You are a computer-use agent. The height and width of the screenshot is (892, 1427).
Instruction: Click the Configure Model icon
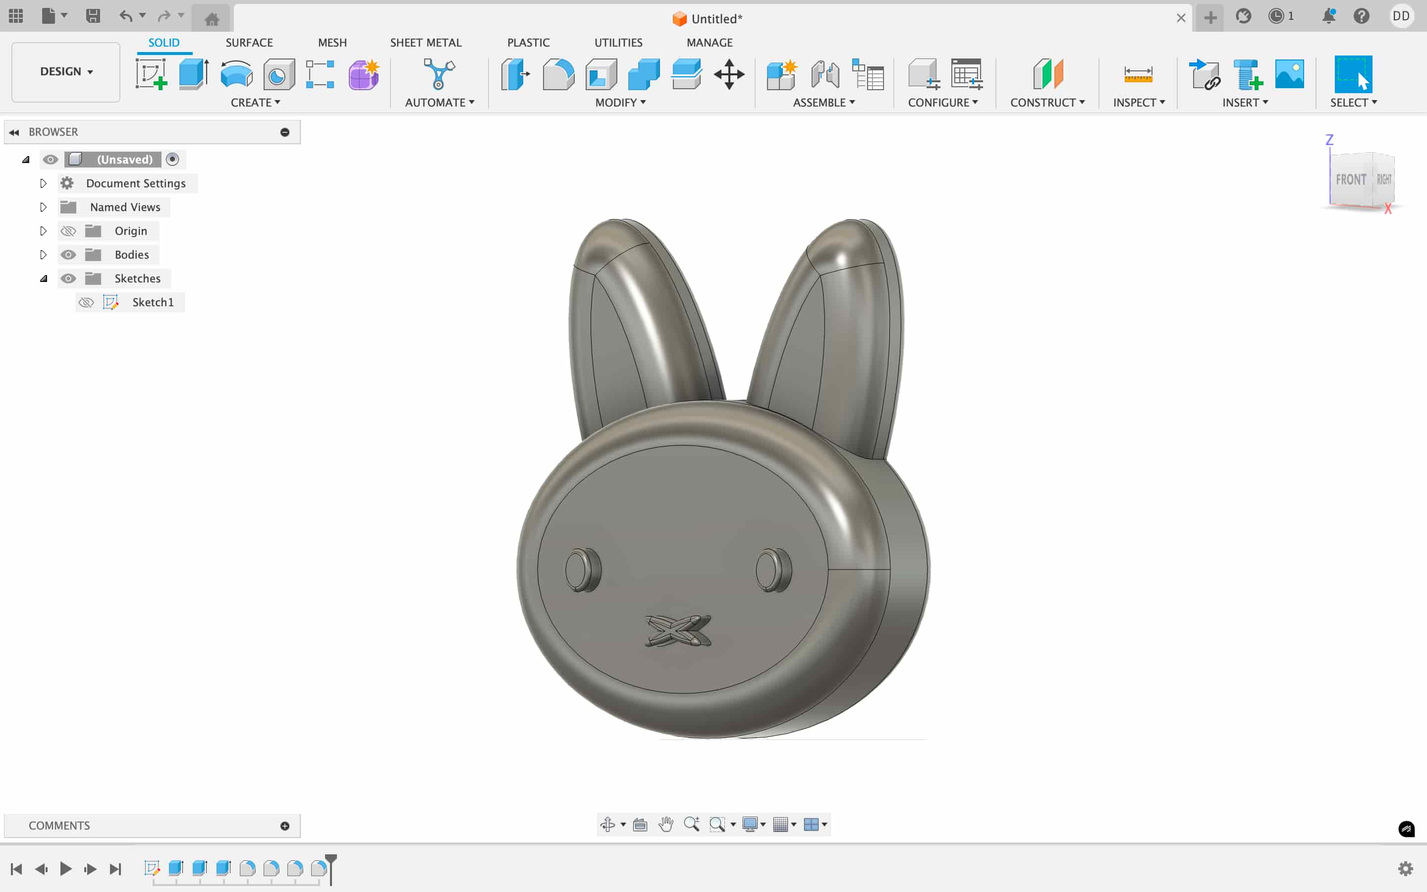click(924, 74)
